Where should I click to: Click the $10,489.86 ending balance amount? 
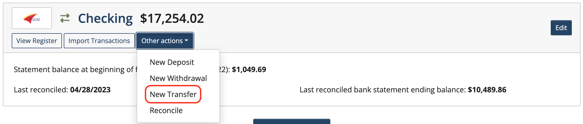(x=487, y=90)
